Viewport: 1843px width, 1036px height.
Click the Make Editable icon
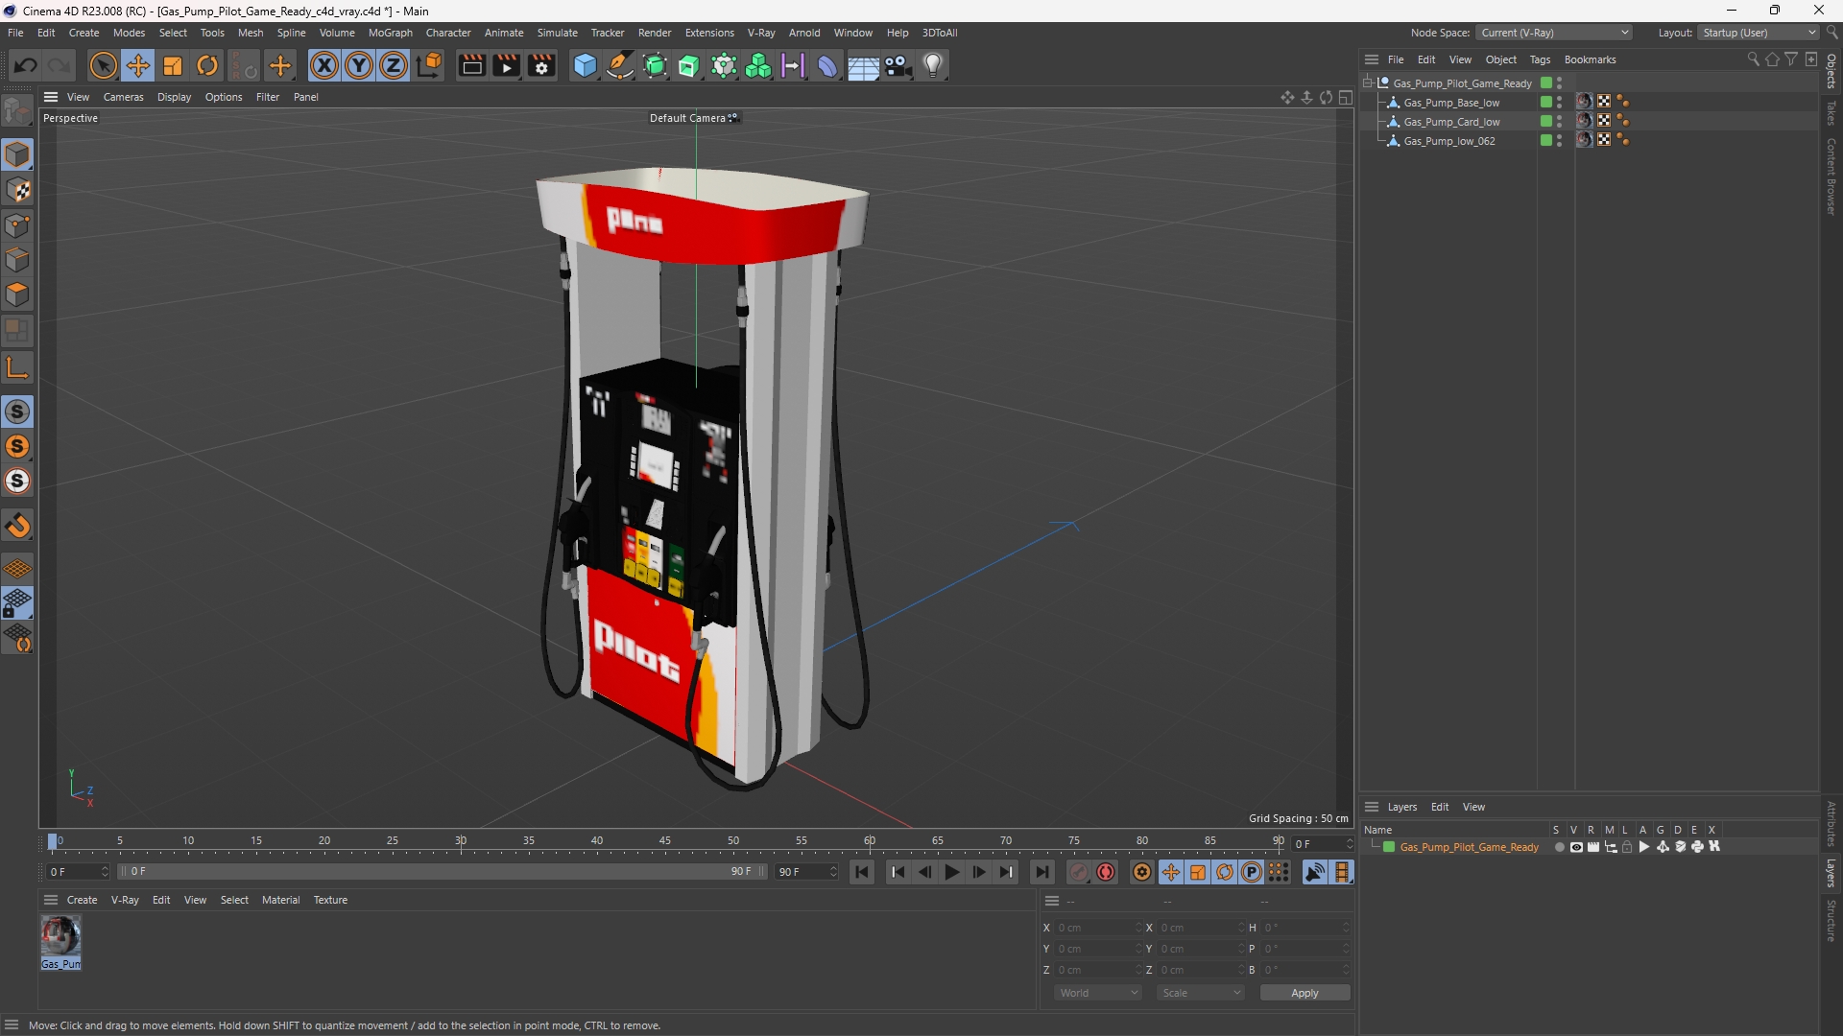17,112
